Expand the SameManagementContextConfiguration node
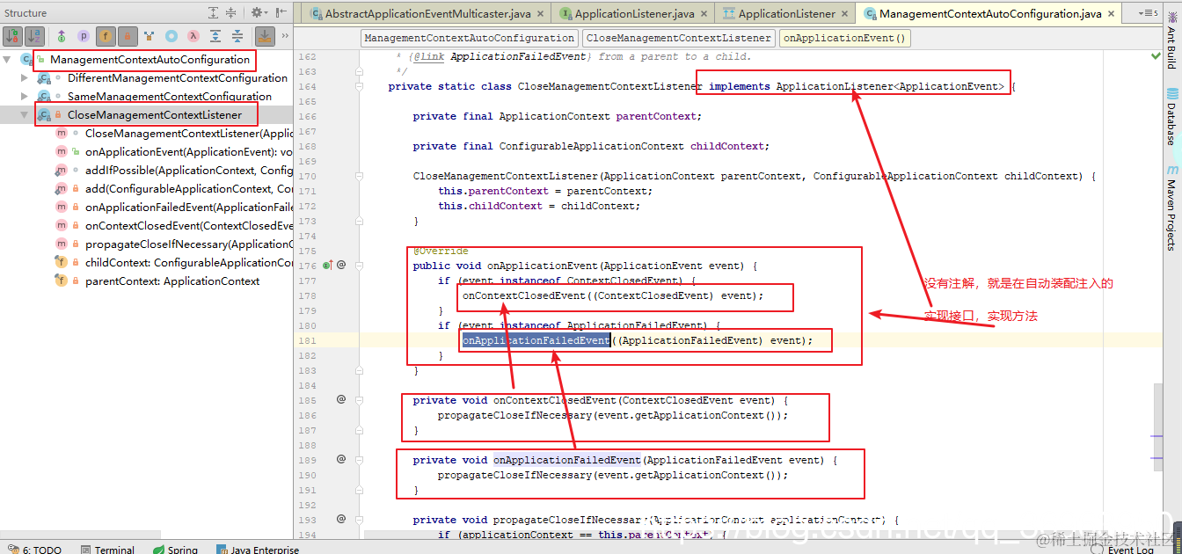Viewport: 1182px width, 554px height. [x=26, y=97]
